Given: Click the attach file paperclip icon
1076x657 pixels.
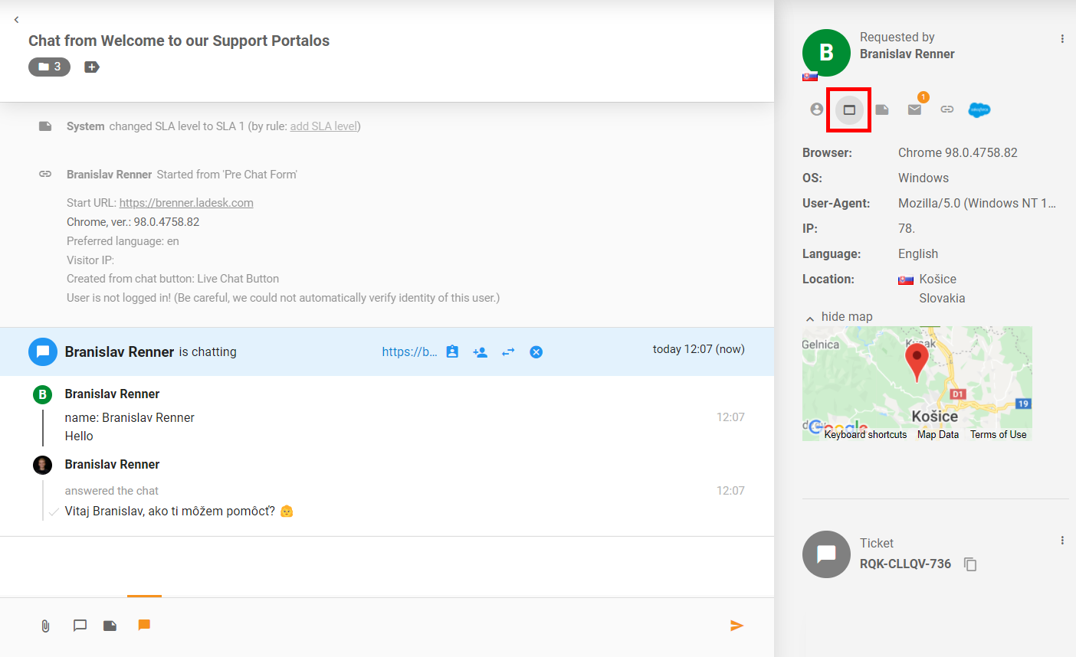Looking at the screenshot, I should (45, 626).
